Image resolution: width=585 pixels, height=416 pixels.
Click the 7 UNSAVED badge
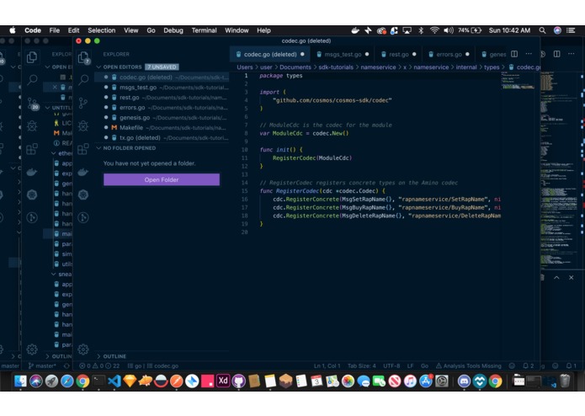(x=162, y=67)
